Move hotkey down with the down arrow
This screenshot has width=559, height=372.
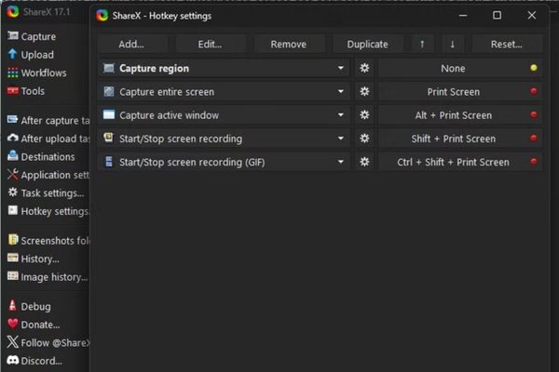tap(452, 44)
